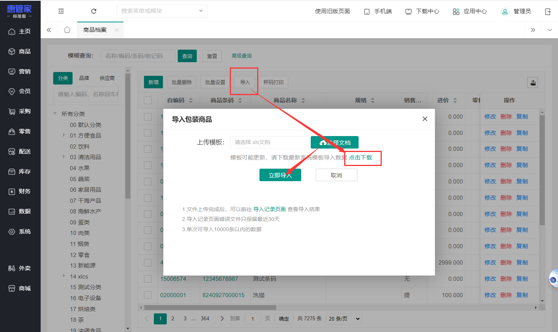Switch to the 供应商 tab
Viewport: 558px width, 332px height.
coord(107,78)
